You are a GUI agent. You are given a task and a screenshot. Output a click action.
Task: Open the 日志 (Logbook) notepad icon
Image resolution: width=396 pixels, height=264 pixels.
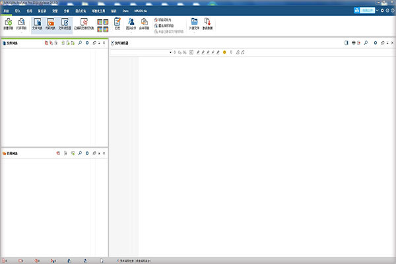coord(117,24)
